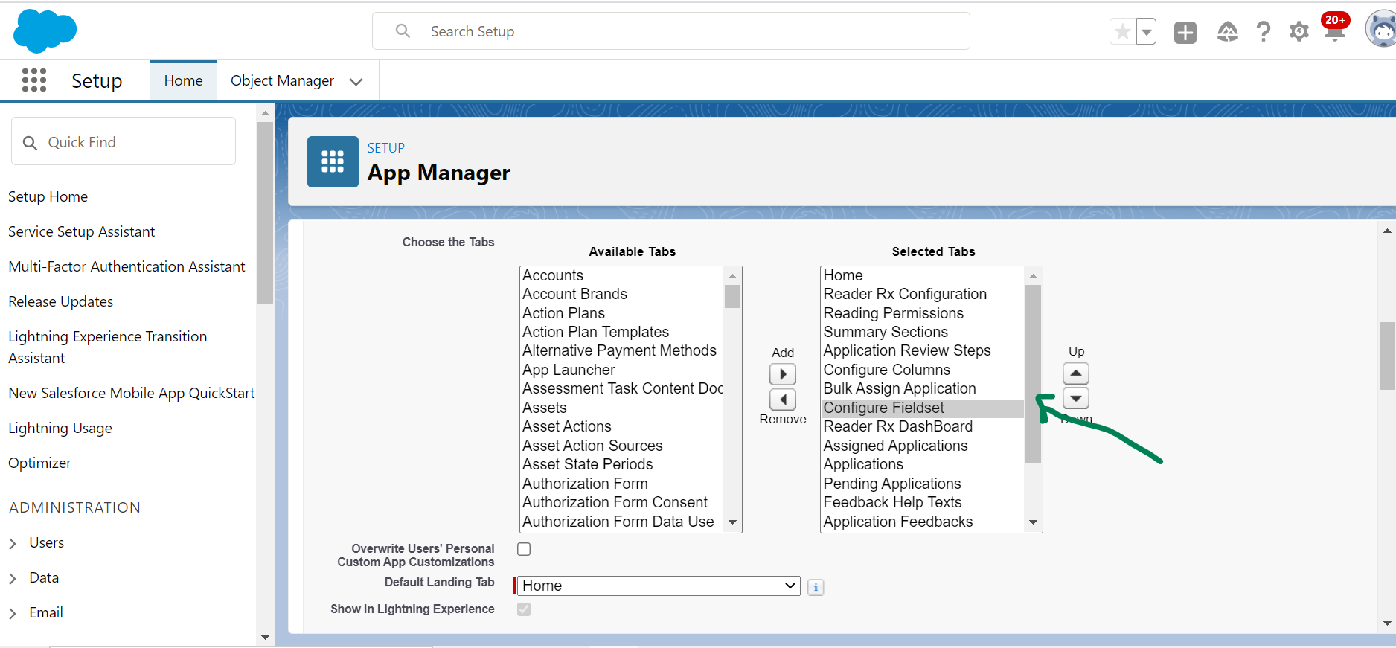Open the App Launcher grid icon

coord(34,80)
